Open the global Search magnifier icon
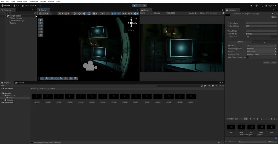This screenshot has width=278, height=144. [x=262, y=6]
